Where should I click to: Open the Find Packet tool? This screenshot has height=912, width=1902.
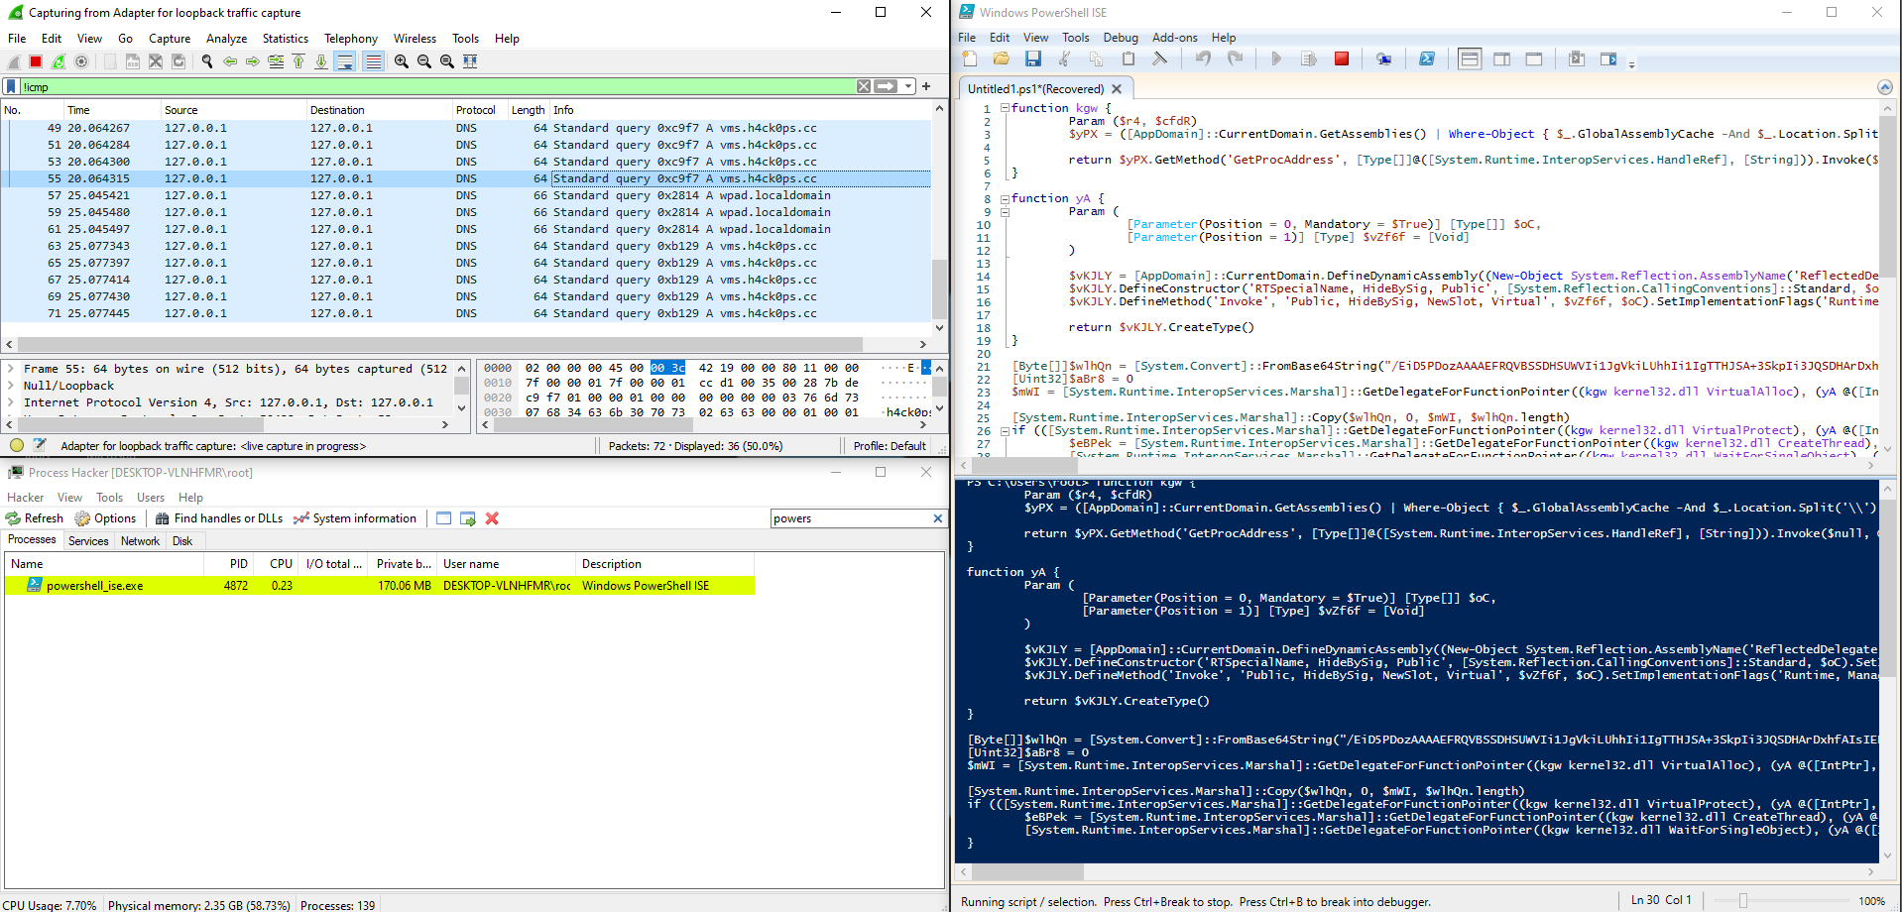(x=207, y=61)
